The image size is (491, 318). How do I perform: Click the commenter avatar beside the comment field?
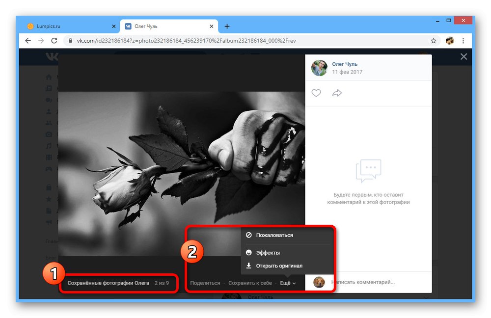click(319, 282)
